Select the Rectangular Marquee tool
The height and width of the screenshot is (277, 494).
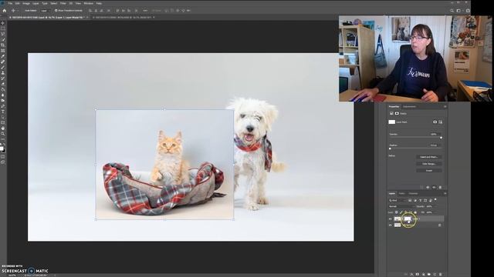(x=3, y=28)
